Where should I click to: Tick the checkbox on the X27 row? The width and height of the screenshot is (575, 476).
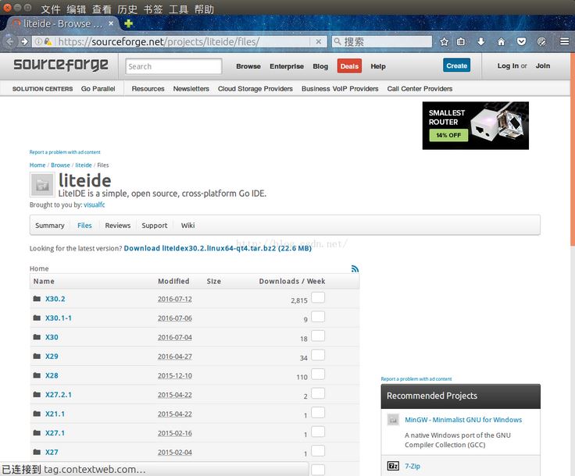(x=318, y=450)
